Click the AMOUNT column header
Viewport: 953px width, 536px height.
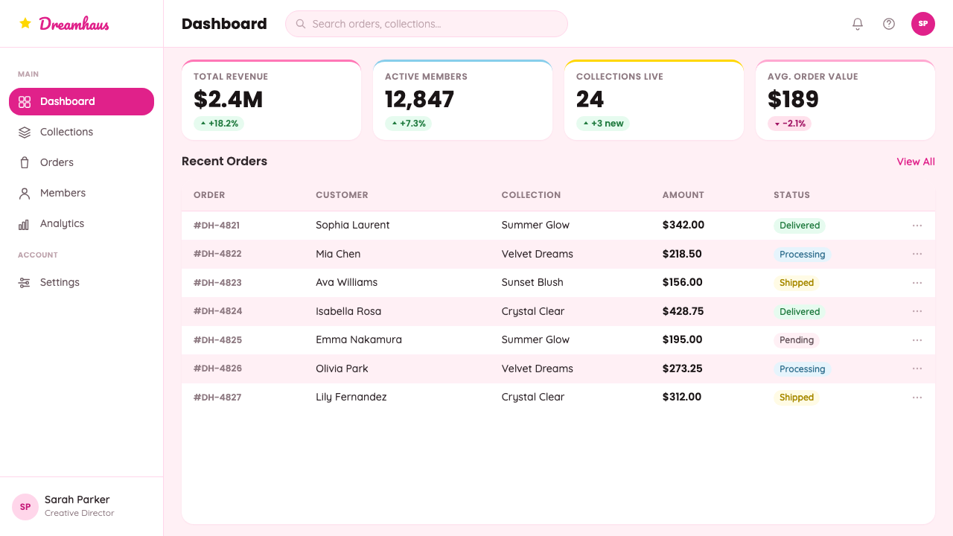point(683,195)
